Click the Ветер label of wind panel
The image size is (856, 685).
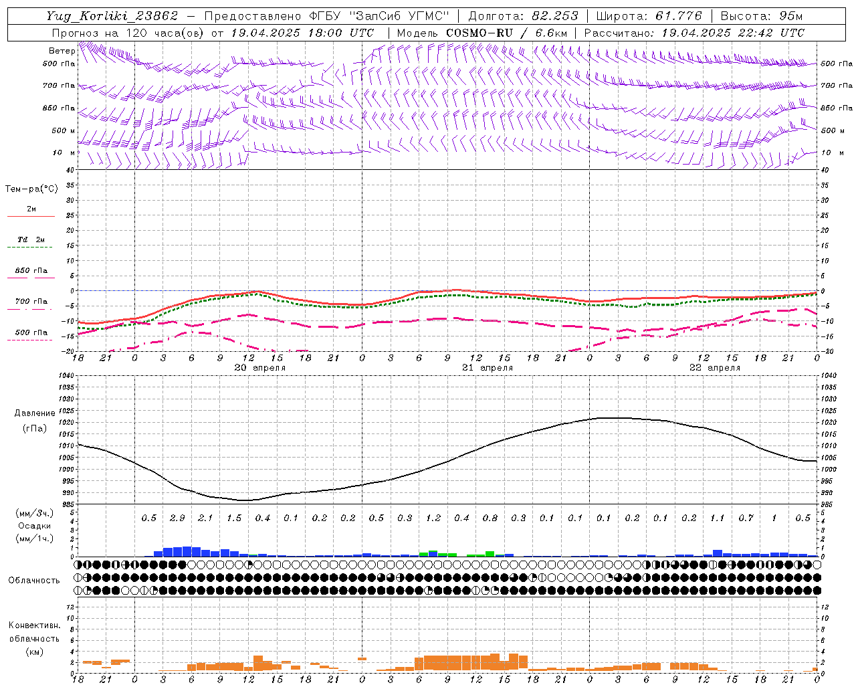coord(62,51)
